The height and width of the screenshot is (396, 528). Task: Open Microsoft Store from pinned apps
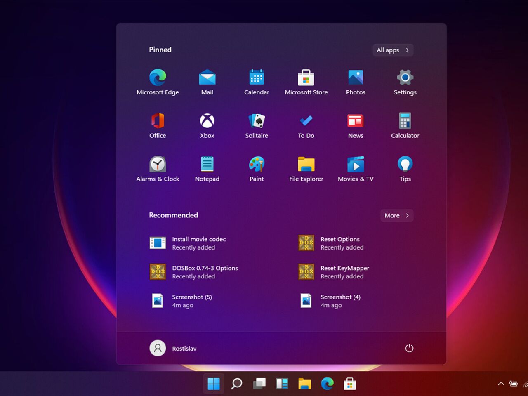click(306, 82)
